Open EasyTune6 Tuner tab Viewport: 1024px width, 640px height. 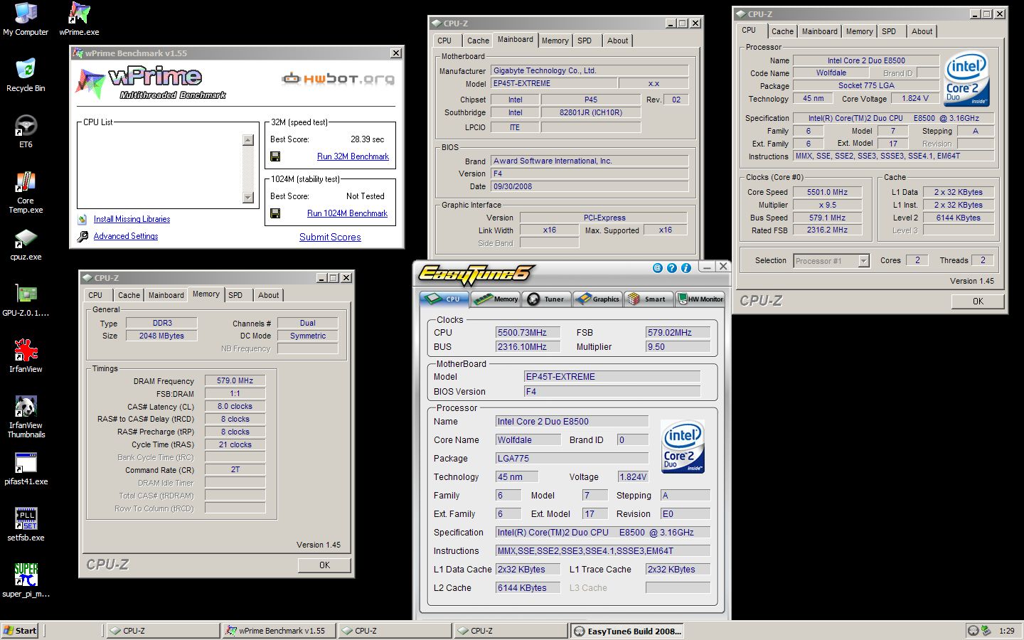point(546,299)
